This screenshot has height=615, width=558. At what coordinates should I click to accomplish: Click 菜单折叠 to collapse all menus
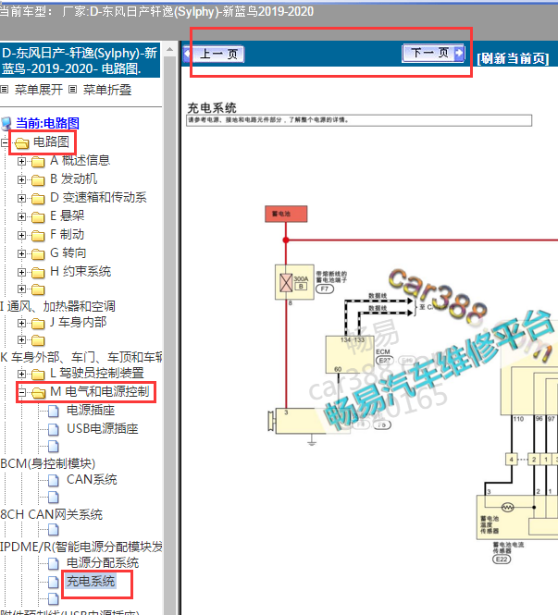coord(107,90)
